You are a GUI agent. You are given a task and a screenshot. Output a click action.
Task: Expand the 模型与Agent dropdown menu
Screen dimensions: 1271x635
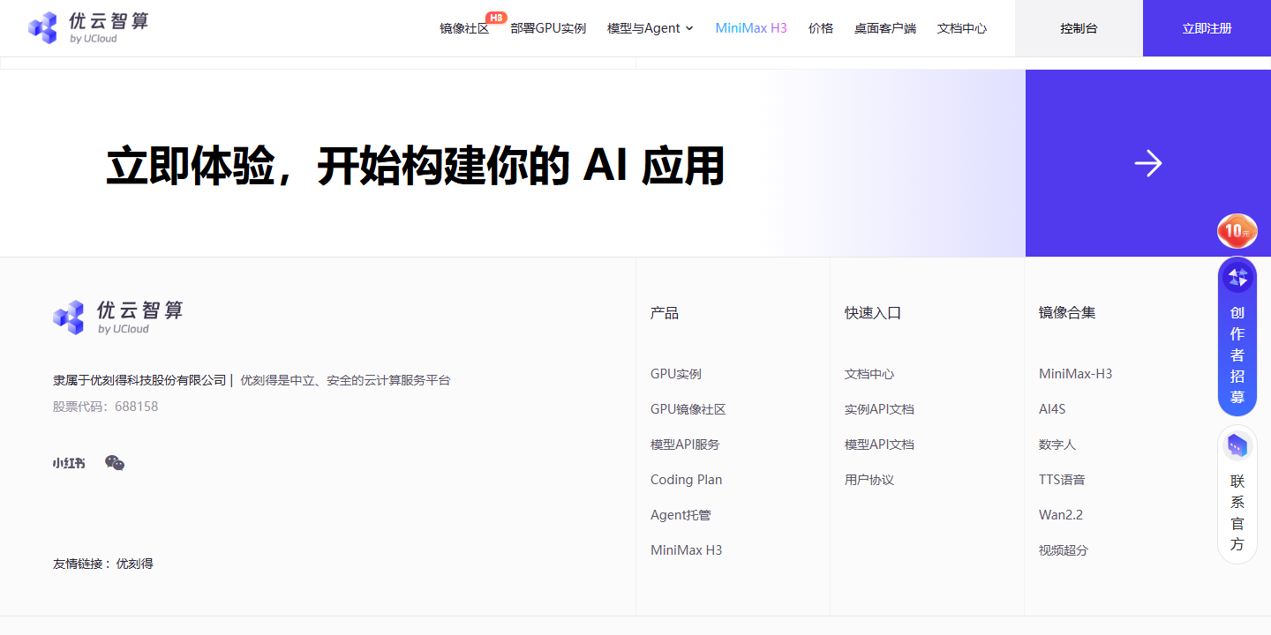(x=651, y=28)
